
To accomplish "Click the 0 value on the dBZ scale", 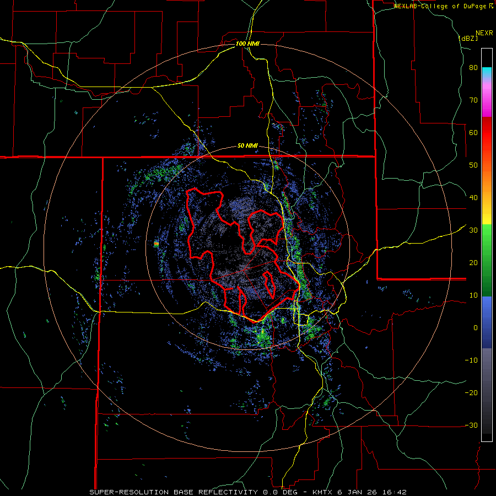I will tap(476, 328).
